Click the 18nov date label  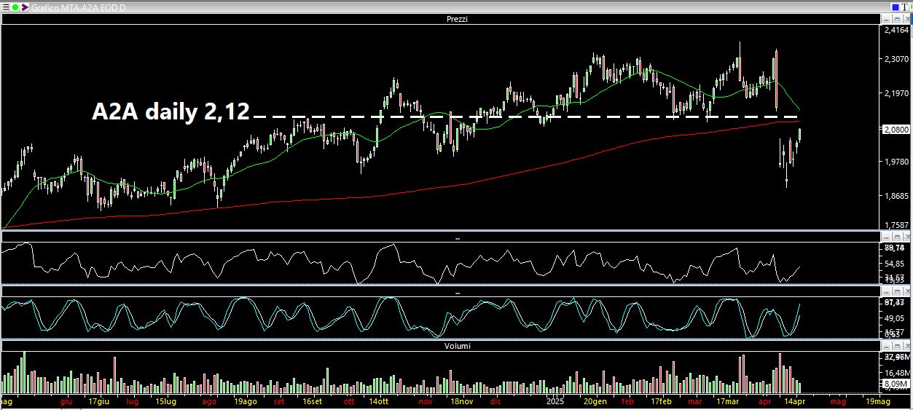[x=462, y=401]
